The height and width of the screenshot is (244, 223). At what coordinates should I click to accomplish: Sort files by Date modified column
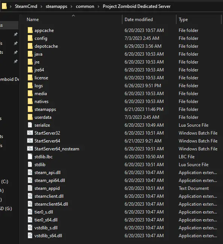(x=139, y=20)
